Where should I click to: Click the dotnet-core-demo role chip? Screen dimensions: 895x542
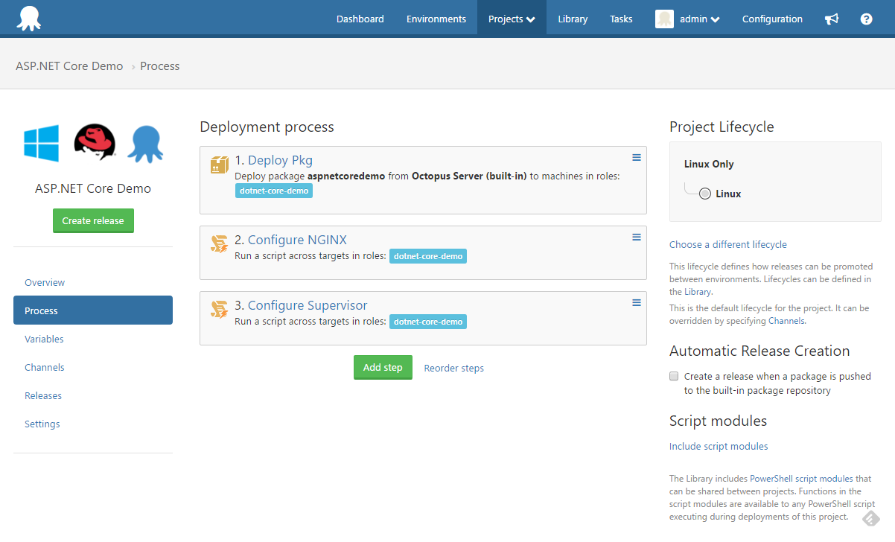tap(274, 191)
